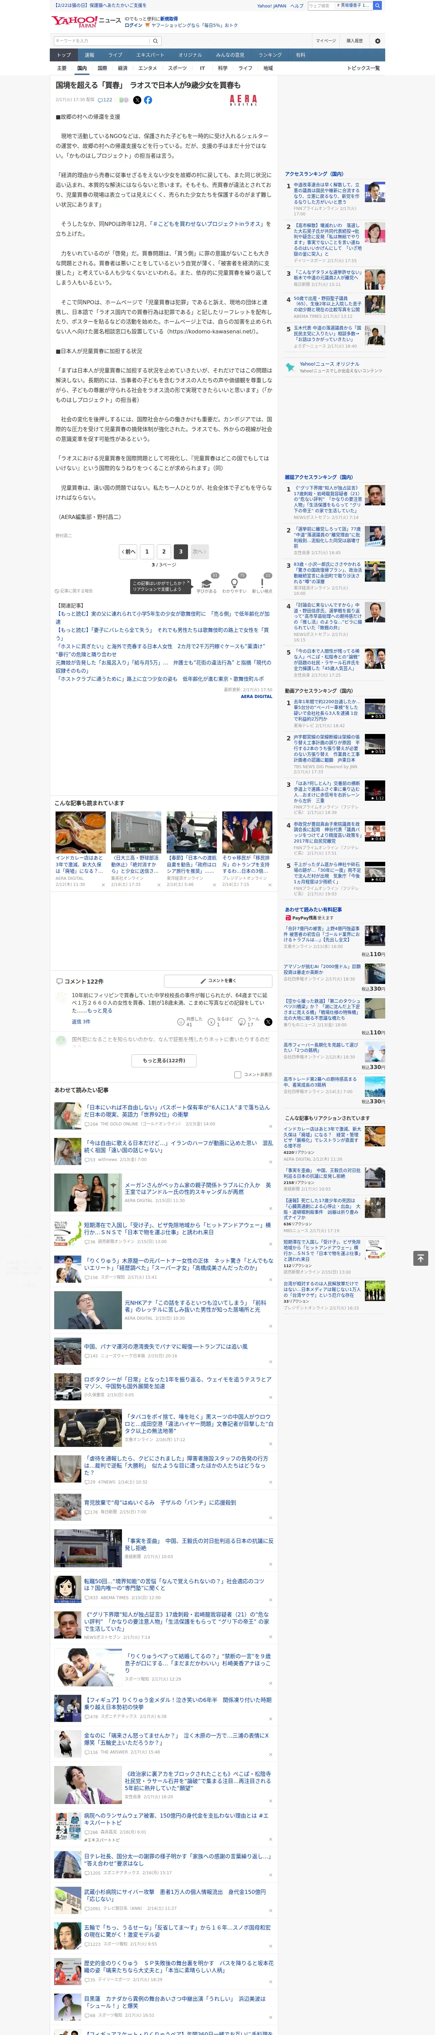
Task: Go to article page 1
Action: [x=147, y=551]
